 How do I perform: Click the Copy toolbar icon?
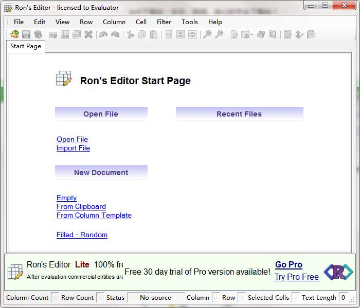(142, 34)
